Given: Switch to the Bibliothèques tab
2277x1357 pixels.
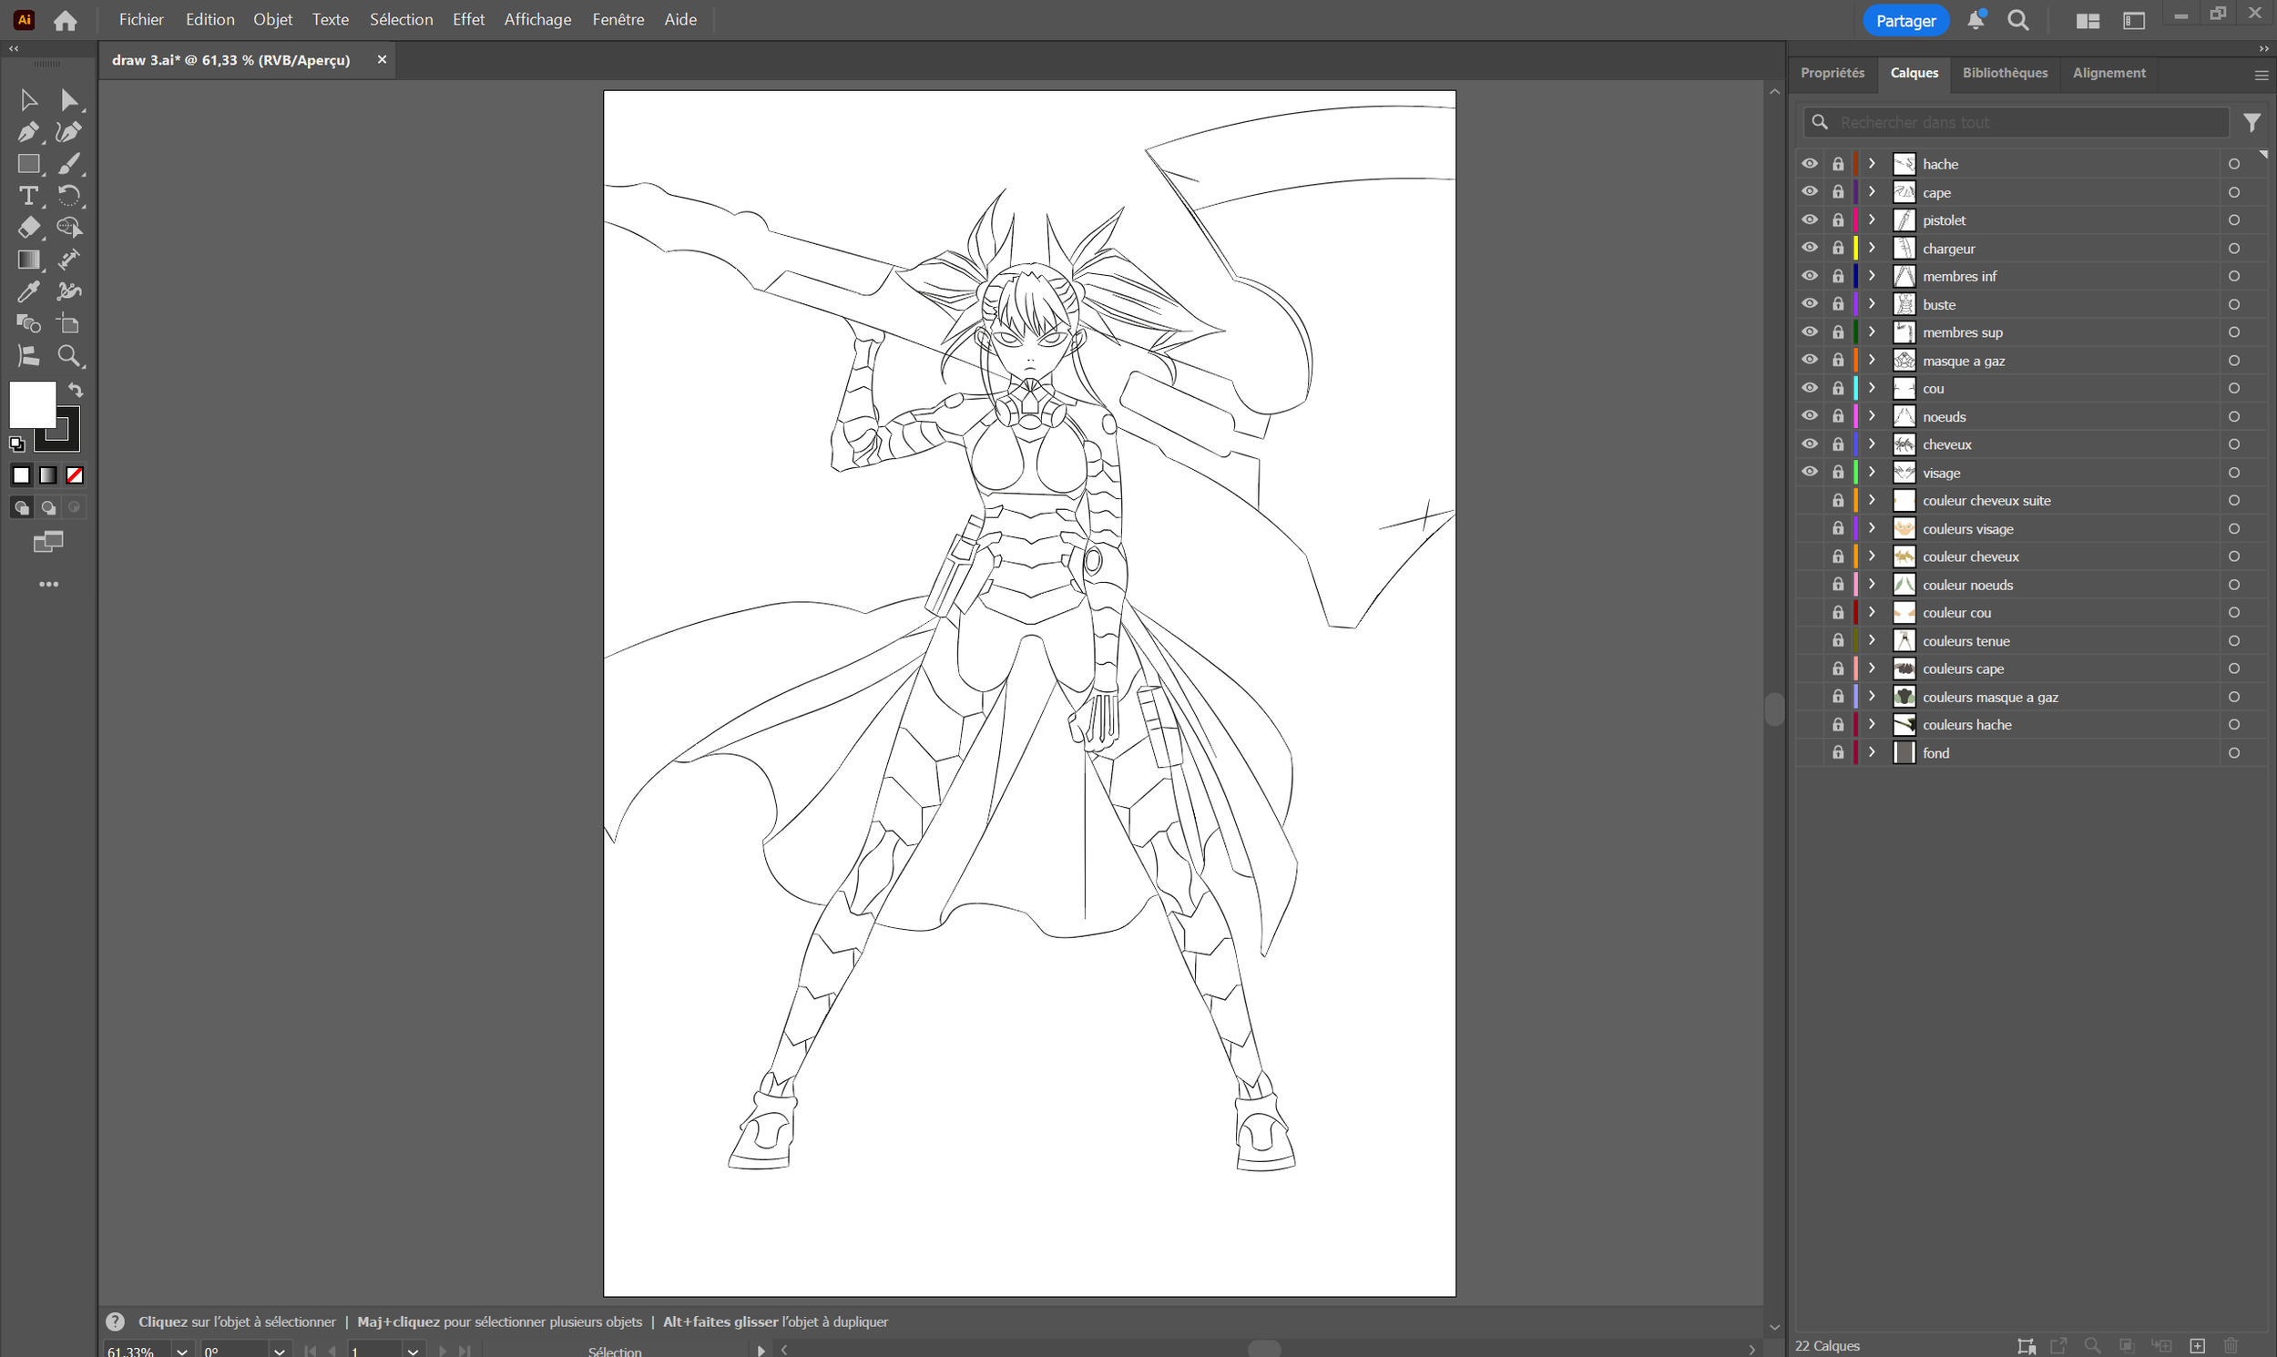Looking at the screenshot, I should [x=2005, y=72].
